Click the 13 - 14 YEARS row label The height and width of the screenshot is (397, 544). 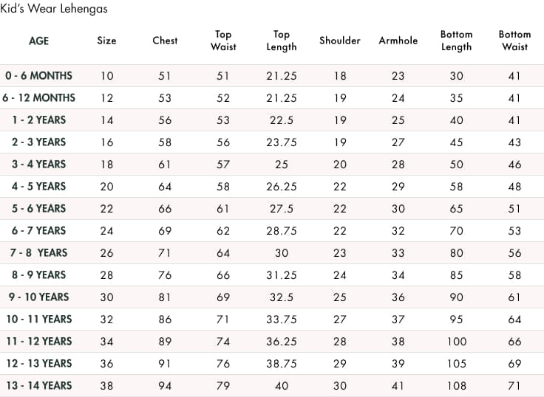coord(39,385)
